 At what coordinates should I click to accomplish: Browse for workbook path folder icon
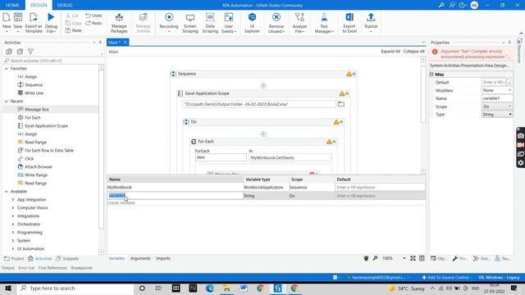click(x=341, y=104)
